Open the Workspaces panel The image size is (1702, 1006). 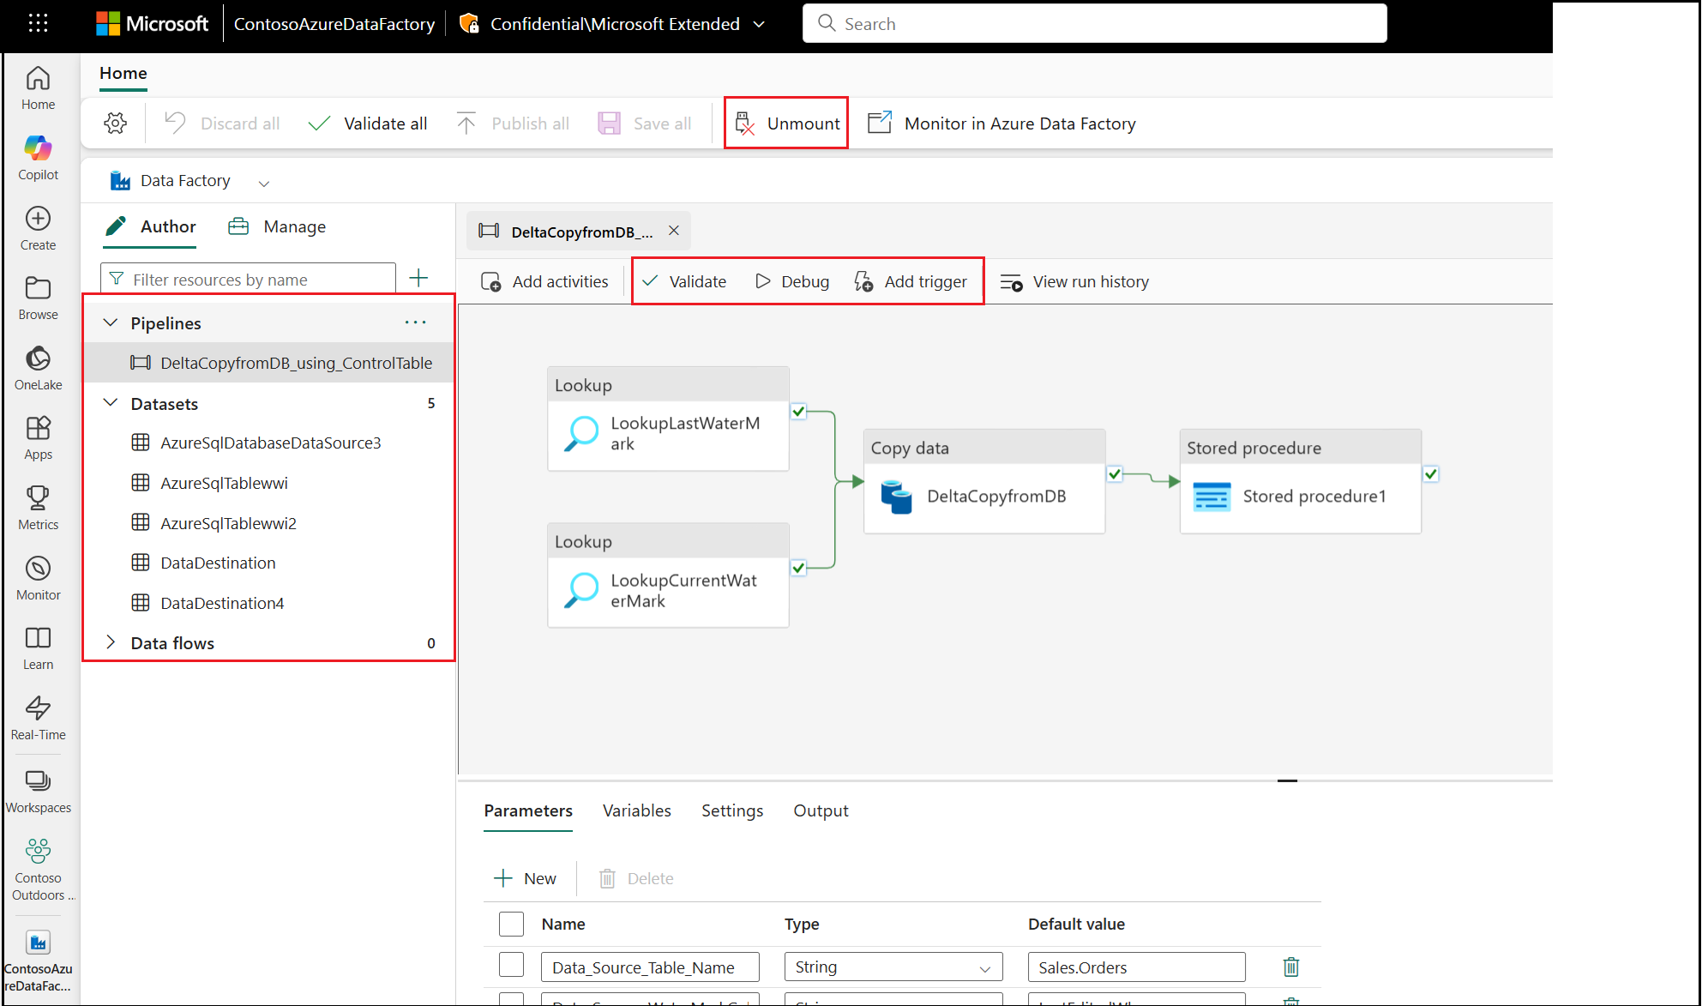pyautogui.click(x=38, y=786)
